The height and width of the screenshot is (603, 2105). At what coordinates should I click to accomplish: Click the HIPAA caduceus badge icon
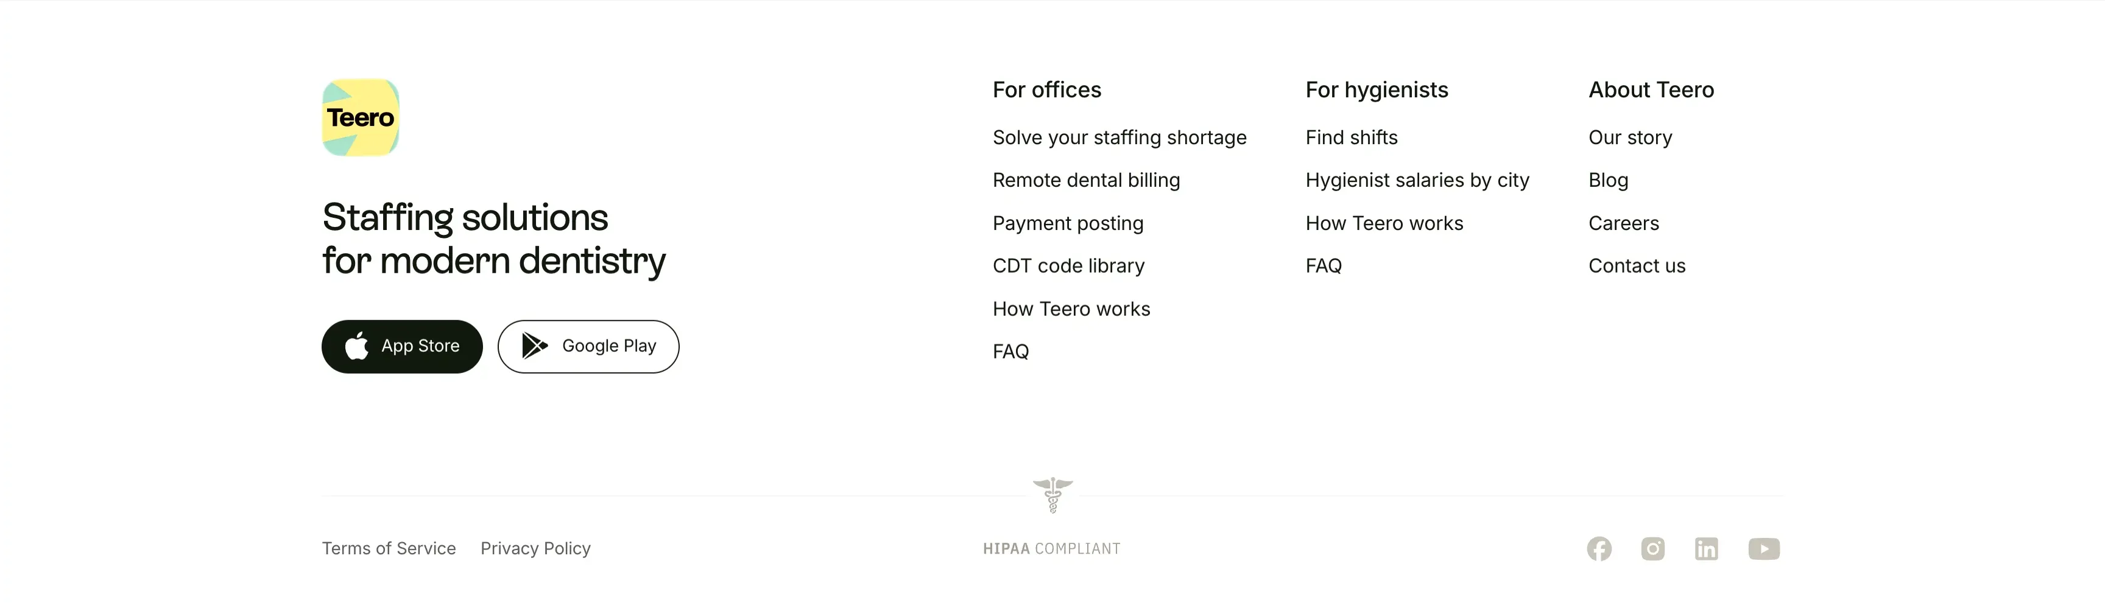[x=1052, y=495]
